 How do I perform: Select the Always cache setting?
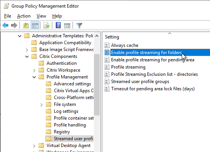tap(124, 45)
